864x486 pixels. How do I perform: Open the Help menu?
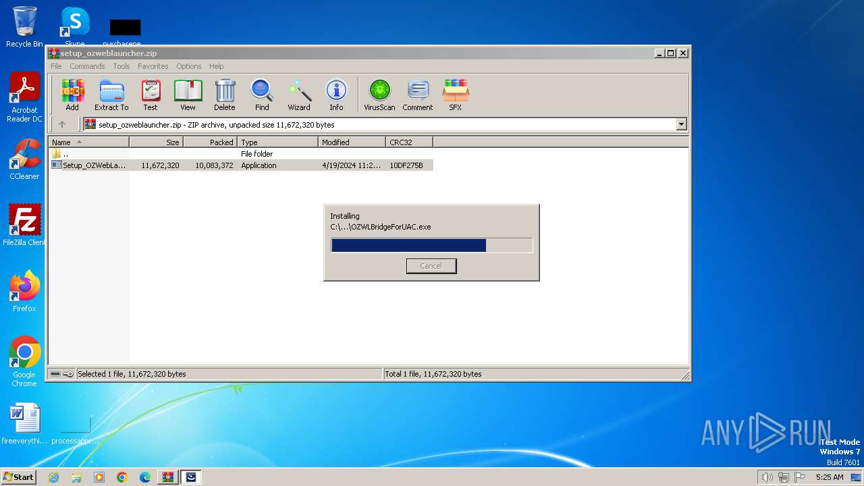coord(217,66)
